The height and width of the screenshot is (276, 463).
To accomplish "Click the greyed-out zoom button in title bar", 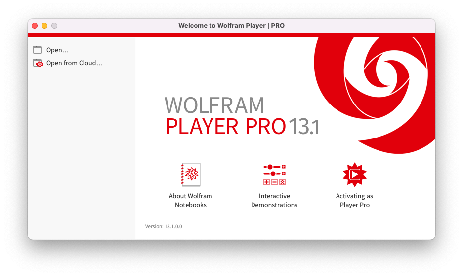I will 54,26.
